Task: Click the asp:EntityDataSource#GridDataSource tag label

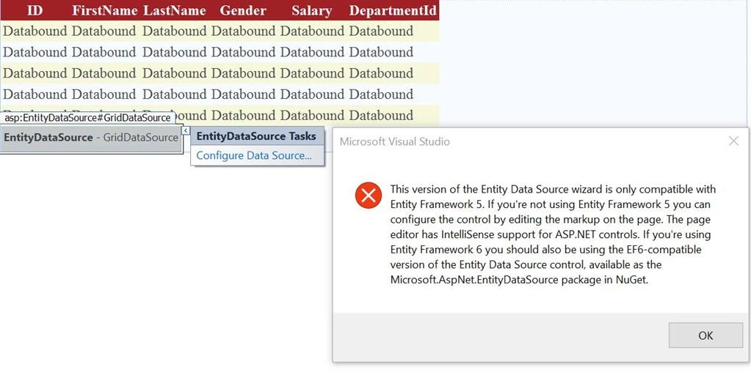Action: point(87,117)
